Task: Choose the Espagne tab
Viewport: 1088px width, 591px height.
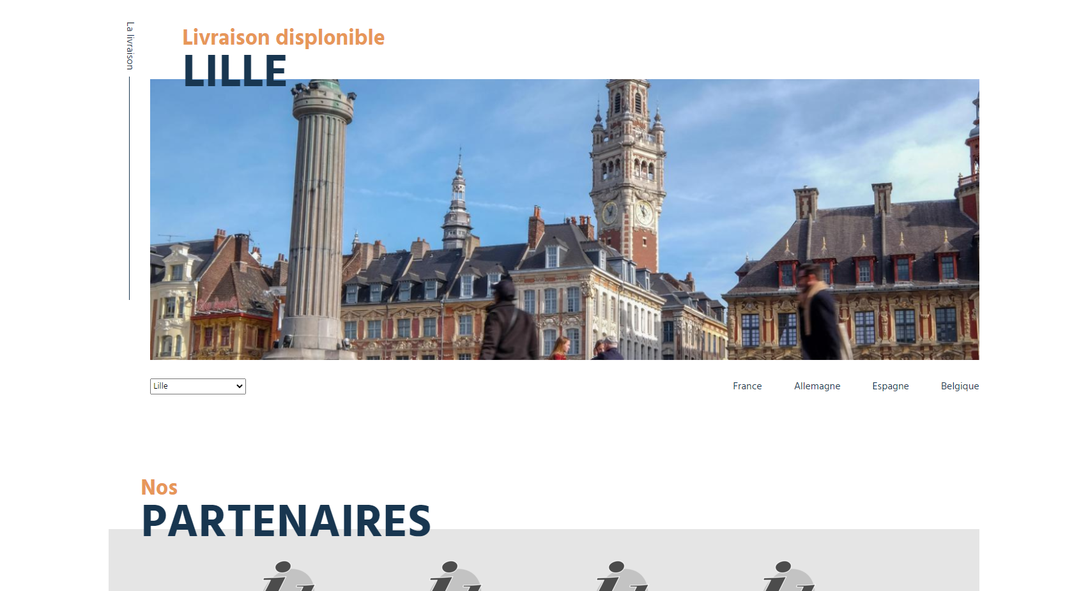Action: click(891, 386)
